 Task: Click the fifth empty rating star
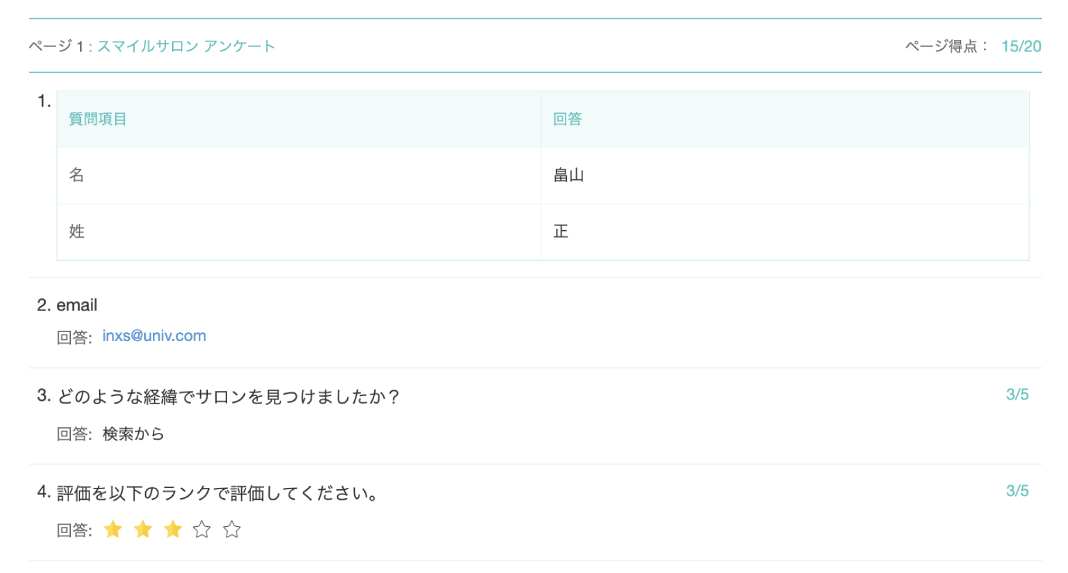click(232, 530)
